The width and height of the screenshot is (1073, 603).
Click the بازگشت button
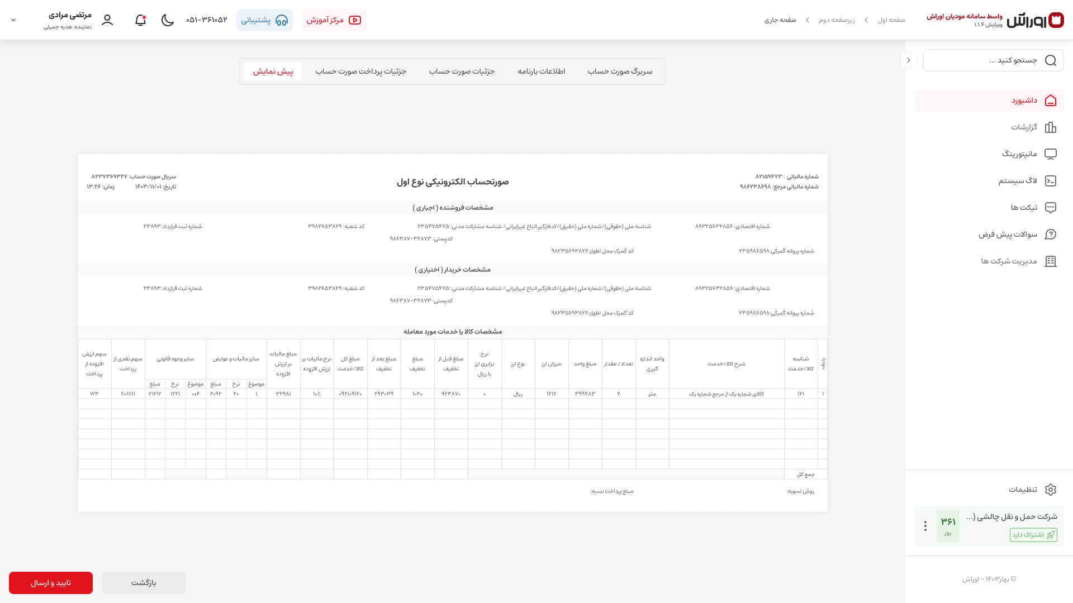click(x=144, y=583)
